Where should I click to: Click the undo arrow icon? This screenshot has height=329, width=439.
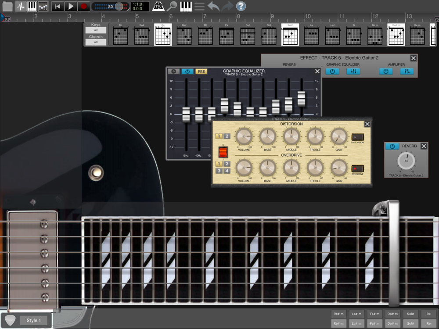213,6
